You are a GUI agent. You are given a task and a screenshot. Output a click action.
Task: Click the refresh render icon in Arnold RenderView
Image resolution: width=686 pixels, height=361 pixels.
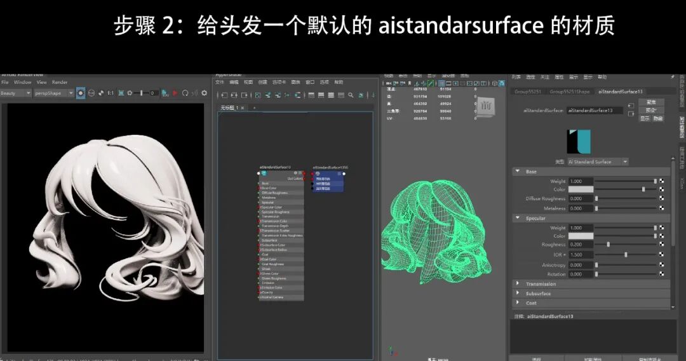[x=185, y=93]
